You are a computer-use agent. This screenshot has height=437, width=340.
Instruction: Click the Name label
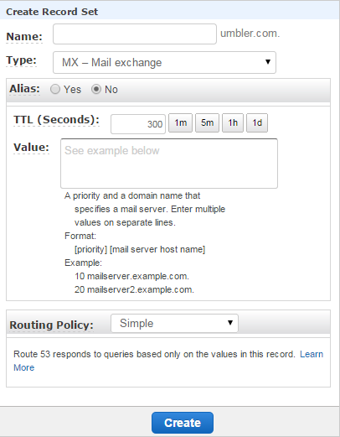[x=24, y=37]
